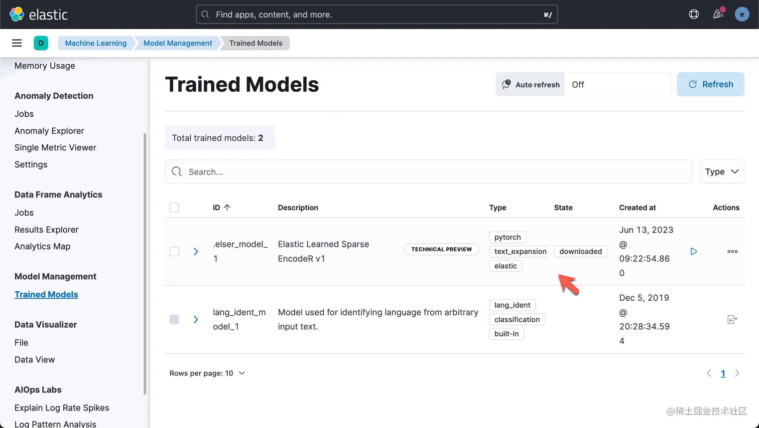Image resolution: width=759 pixels, height=428 pixels.
Task: Click the Machine Learning breadcrumb
Action: (x=96, y=43)
